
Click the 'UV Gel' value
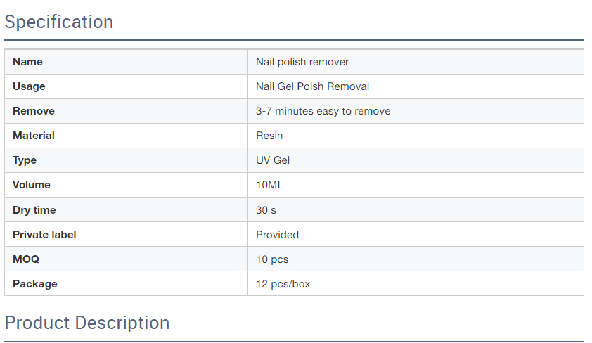(273, 160)
